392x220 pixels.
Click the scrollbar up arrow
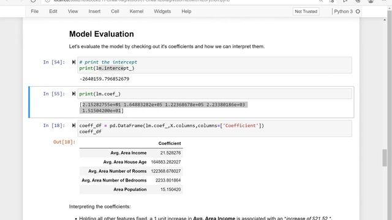(385, 20)
